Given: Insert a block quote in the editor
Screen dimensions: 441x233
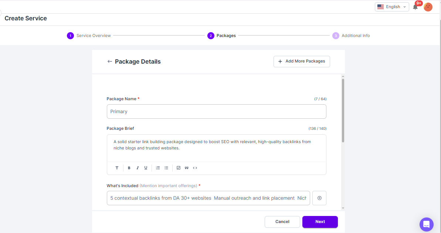Looking at the screenshot, I should 187,168.
